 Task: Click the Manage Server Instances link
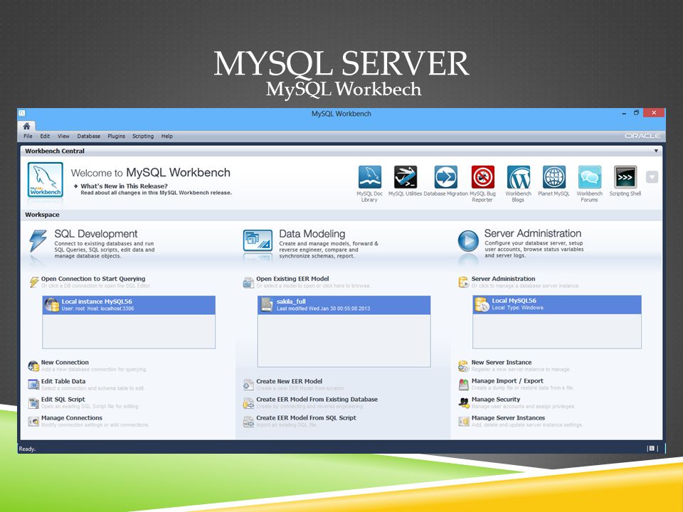pyautogui.click(x=508, y=418)
